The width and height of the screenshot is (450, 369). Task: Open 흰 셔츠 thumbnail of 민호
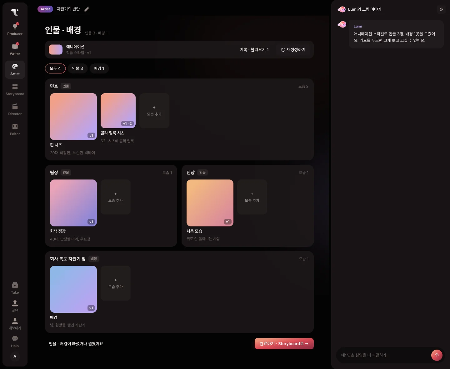(x=73, y=117)
